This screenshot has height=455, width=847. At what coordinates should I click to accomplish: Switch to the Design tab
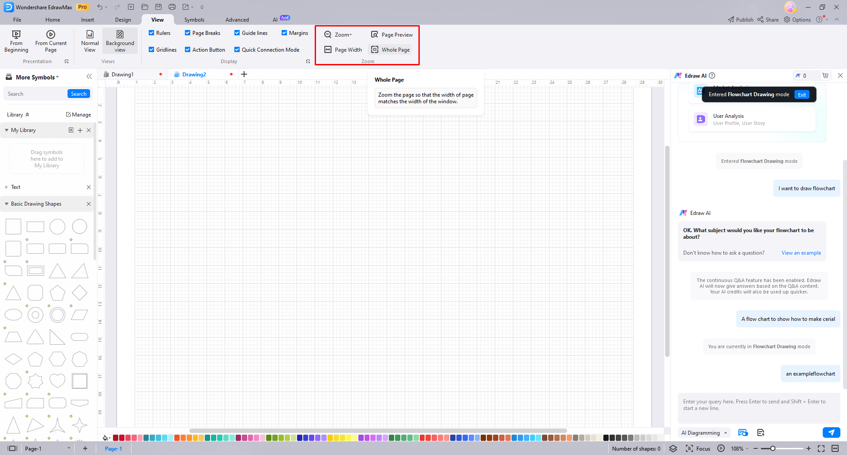(x=123, y=20)
